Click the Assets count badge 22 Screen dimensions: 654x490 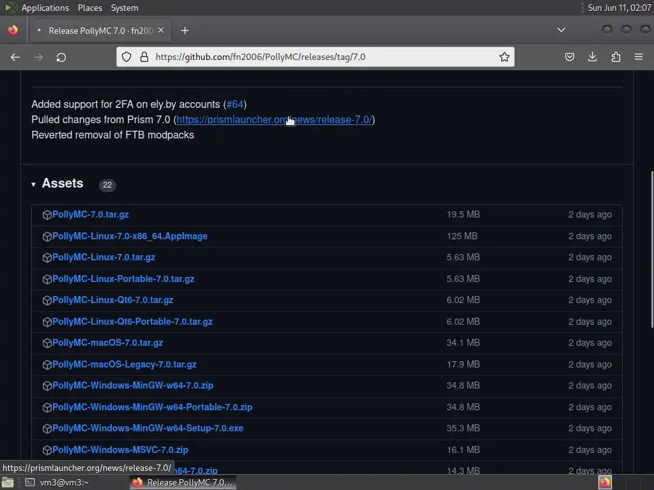(107, 185)
